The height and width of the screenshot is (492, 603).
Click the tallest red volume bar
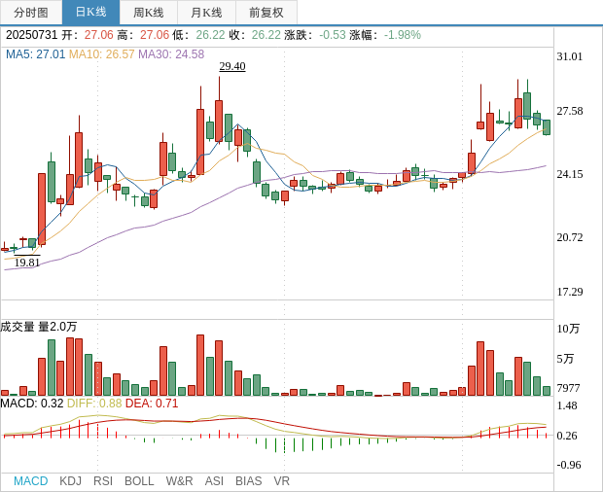tap(200, 366)
